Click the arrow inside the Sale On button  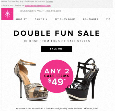tap(63, 49)
